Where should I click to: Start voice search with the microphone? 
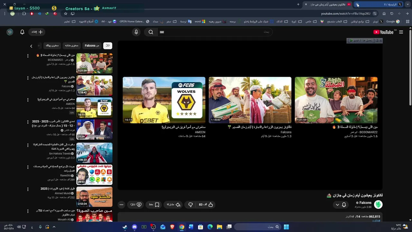tap(136, 32)
